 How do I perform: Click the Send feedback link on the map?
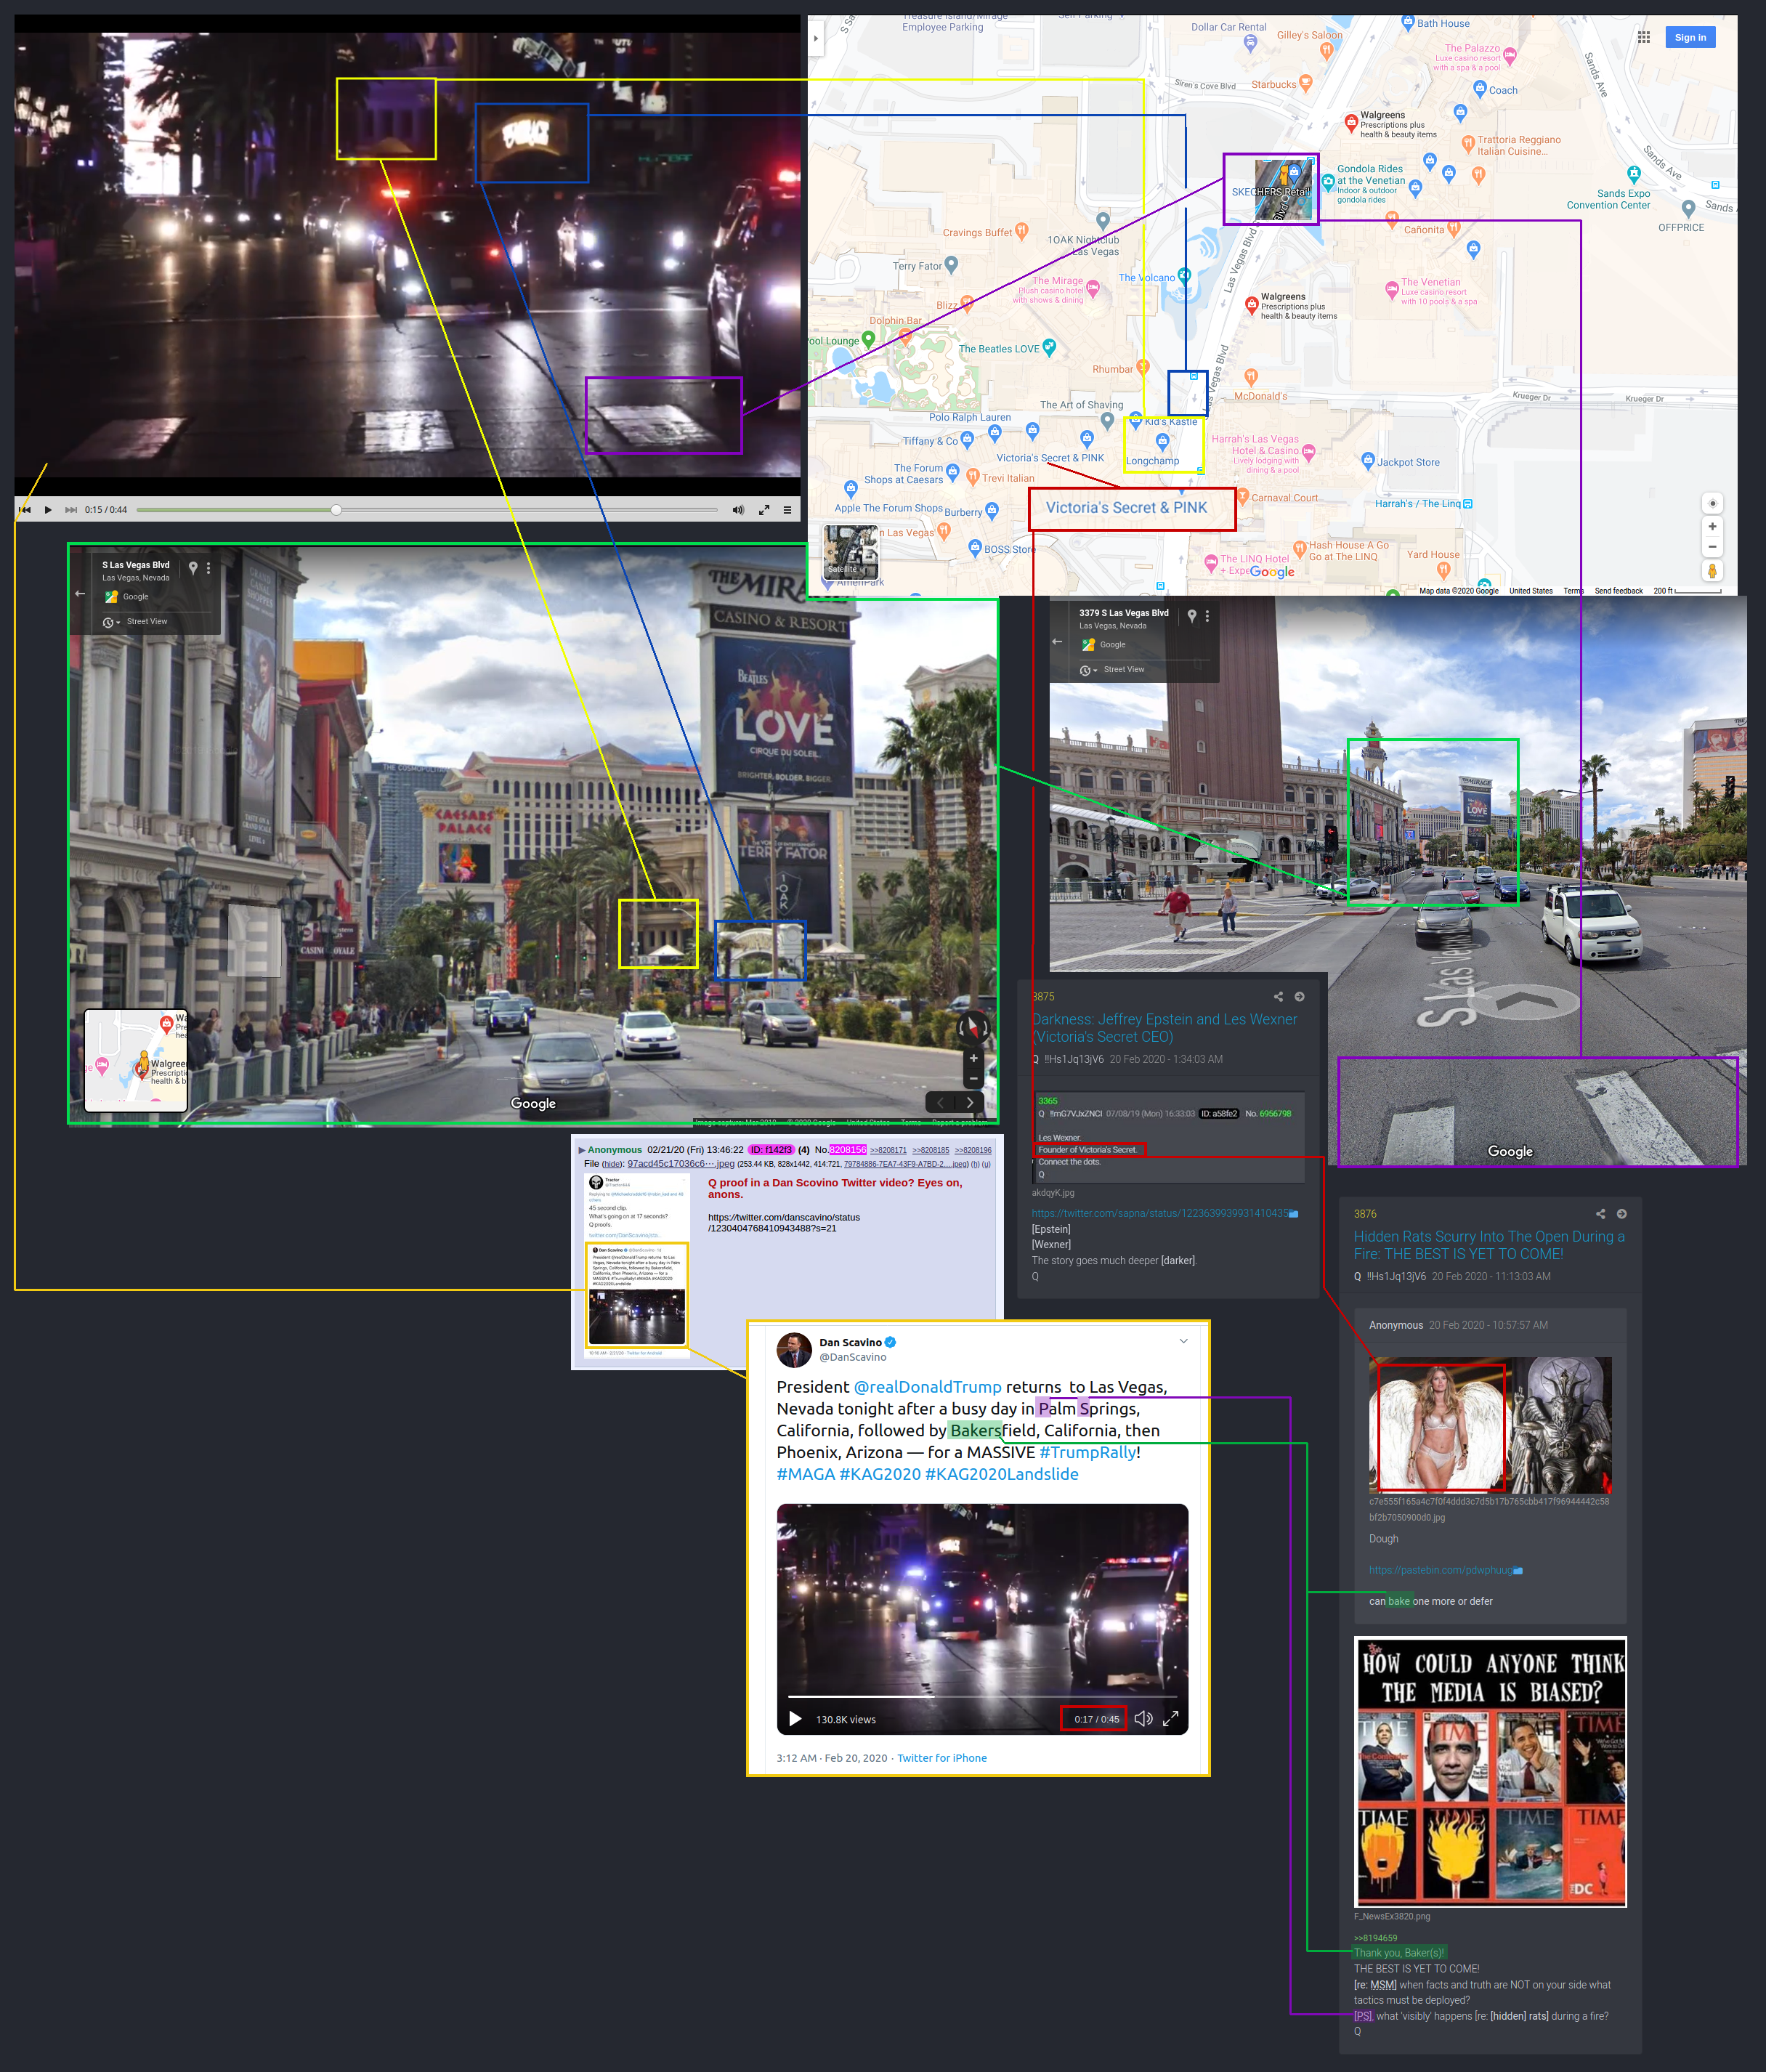coord(1618,591)
